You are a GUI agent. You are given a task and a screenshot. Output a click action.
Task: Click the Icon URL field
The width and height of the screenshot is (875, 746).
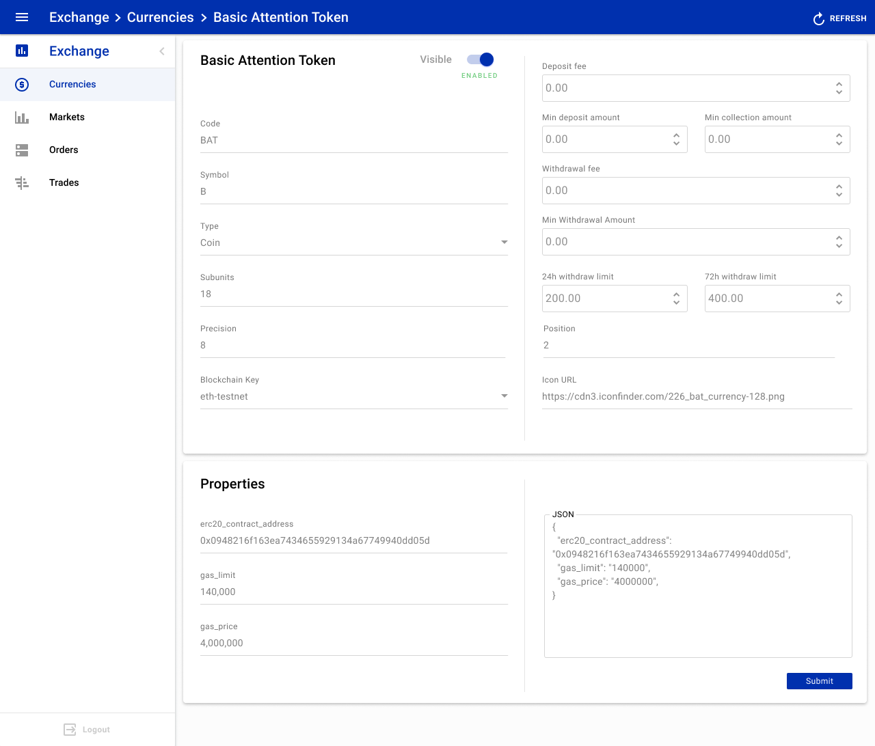point(697,397)
